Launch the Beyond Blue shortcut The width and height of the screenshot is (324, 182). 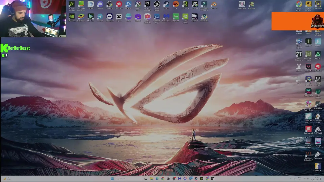tap(318, 105)
